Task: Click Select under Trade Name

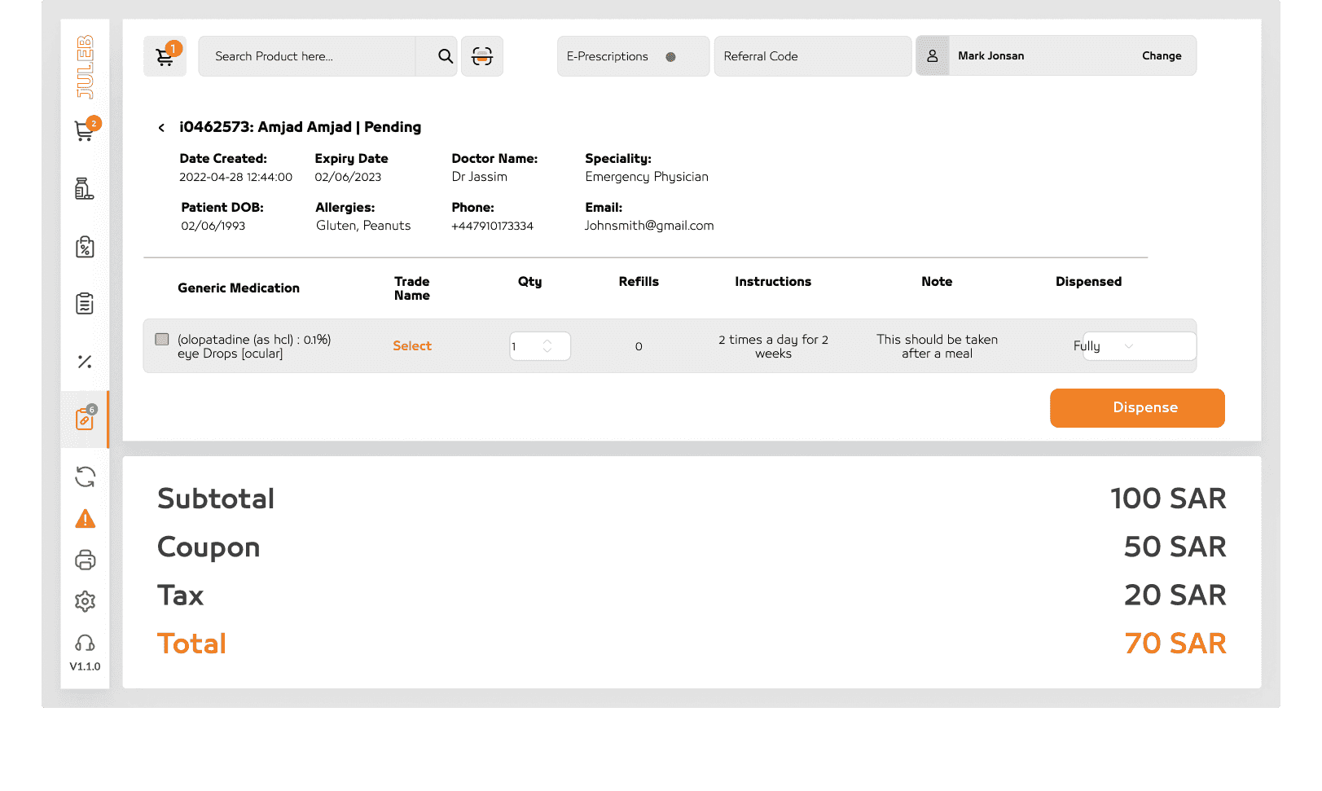Action: (x=412, y=346)
